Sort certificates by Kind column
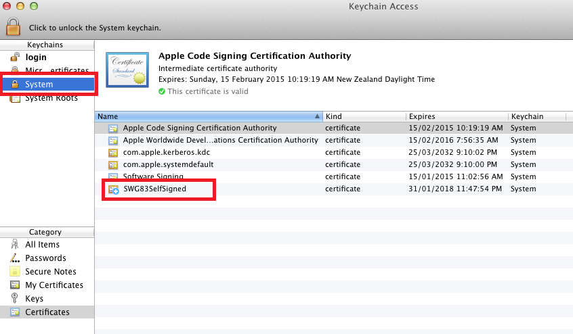Image resolution: width=573 pixels, height=334 pixels. [x=363, y=116]
